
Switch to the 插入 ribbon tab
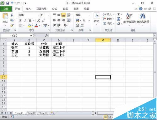coord(28,9)
